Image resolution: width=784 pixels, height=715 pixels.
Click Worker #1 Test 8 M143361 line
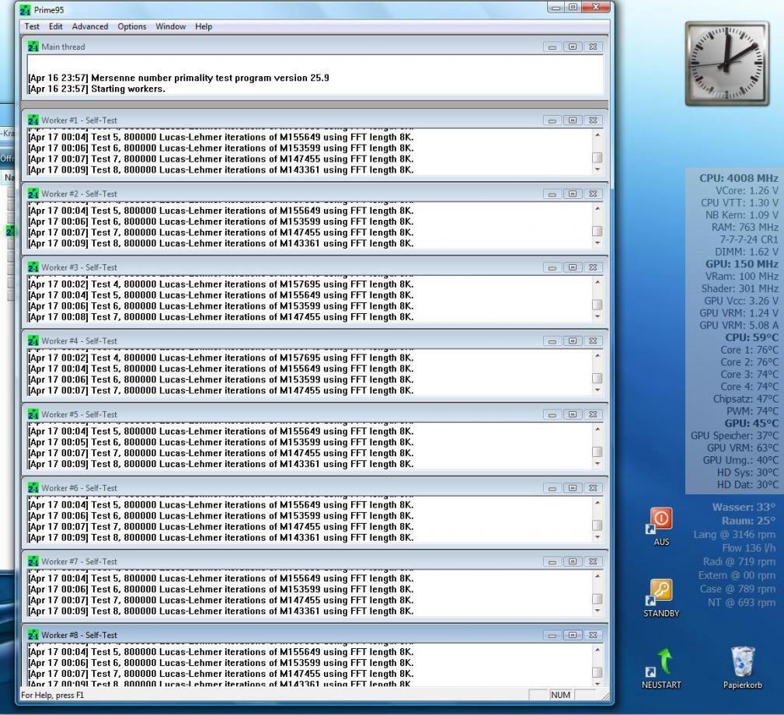tap(221, 170)
